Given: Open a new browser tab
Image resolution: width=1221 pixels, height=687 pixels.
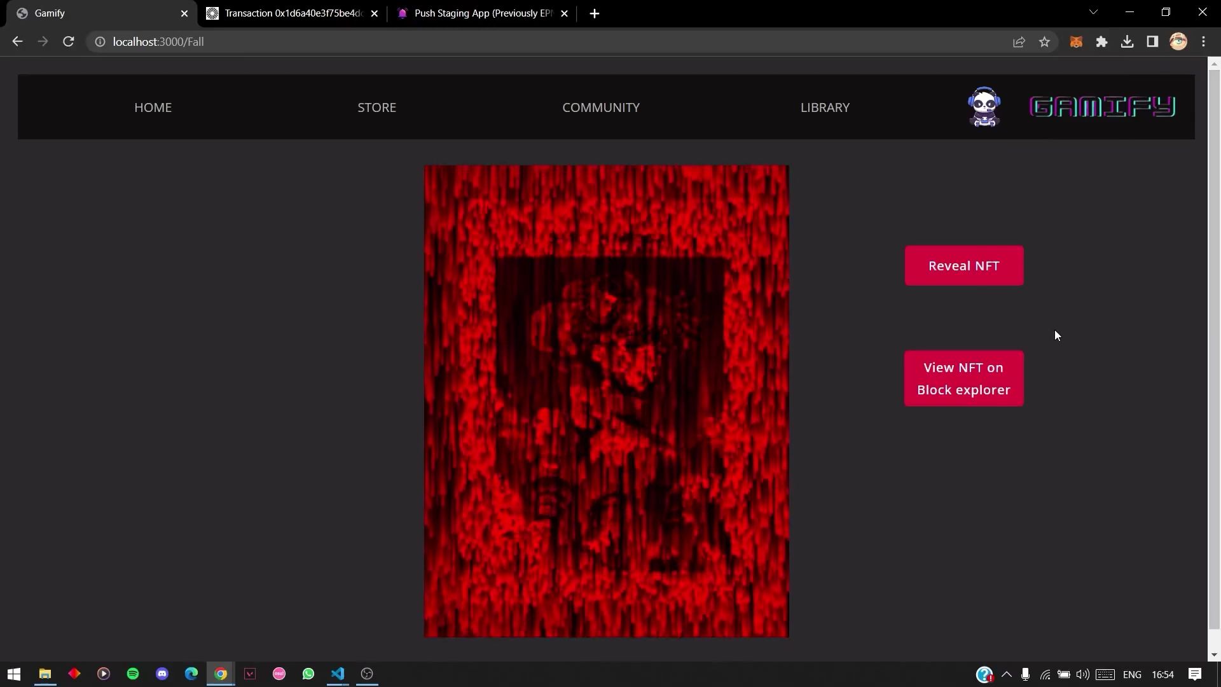Looking at the screenshot, I should (x=594, y=13).
